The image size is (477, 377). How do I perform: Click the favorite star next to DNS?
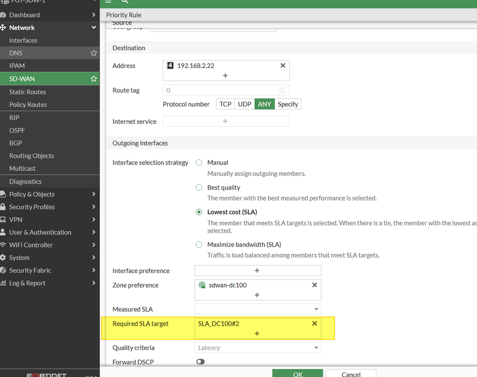click(x=94, y=53)
